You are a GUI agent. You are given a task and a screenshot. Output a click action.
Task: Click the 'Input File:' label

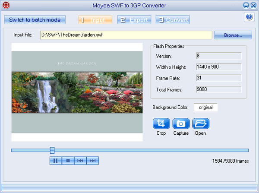point(23,35)
